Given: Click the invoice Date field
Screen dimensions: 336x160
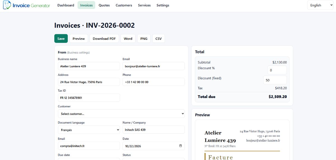Looking at the screenshot, I should [153, 146].
